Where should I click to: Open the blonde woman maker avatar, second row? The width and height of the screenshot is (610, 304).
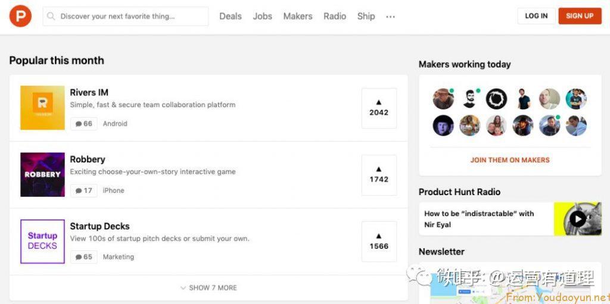click(x=469, y=126)
